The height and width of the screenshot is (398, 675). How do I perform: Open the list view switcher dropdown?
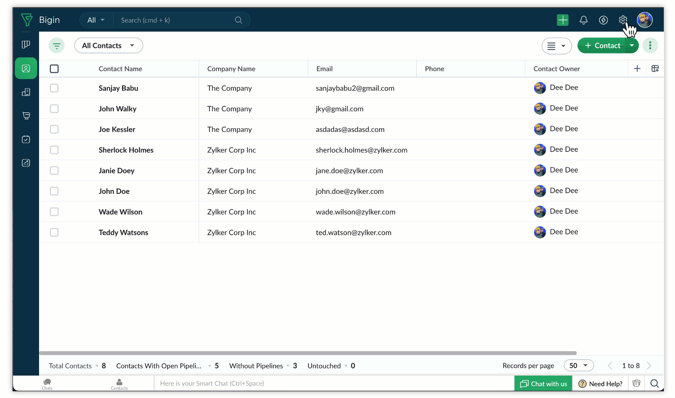click(556, 46)
